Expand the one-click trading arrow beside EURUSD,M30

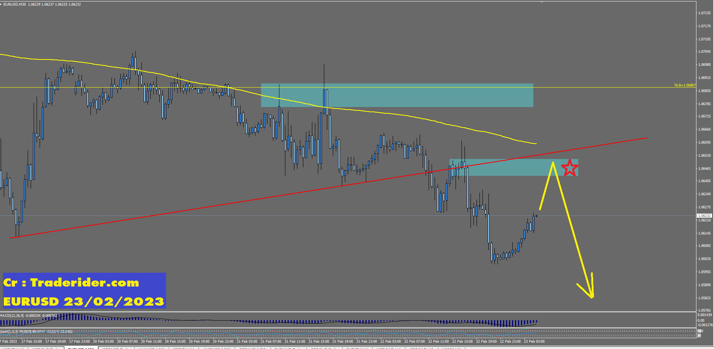coord(1,4)
